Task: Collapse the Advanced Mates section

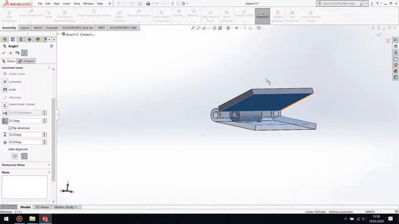Action: tap(49, 68)
